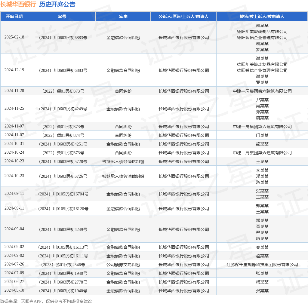The image size is (308, 304).
Task: Click the 公诉人/原告/上诉人/申请人 column header
Action: 183,17
